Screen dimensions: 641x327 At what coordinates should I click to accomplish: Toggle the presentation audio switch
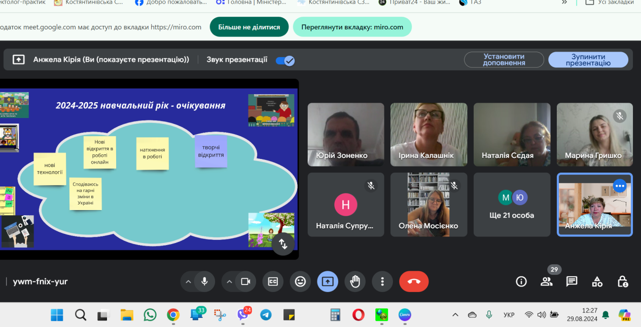coord(285,60)
